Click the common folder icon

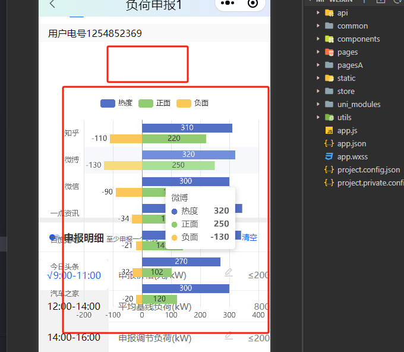[x=329, y=26]
